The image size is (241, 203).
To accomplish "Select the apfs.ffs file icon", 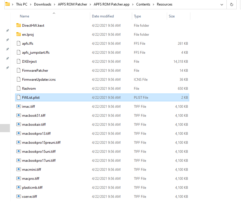I will tap(18, 43).
